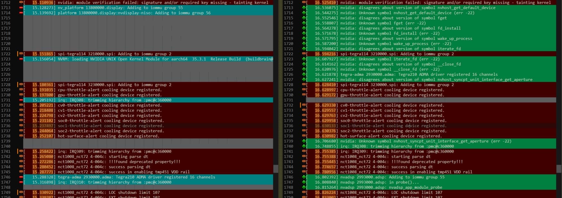Click green plus marker beside timestamp 16.544275
562x198 pixels.
[304, 13]
